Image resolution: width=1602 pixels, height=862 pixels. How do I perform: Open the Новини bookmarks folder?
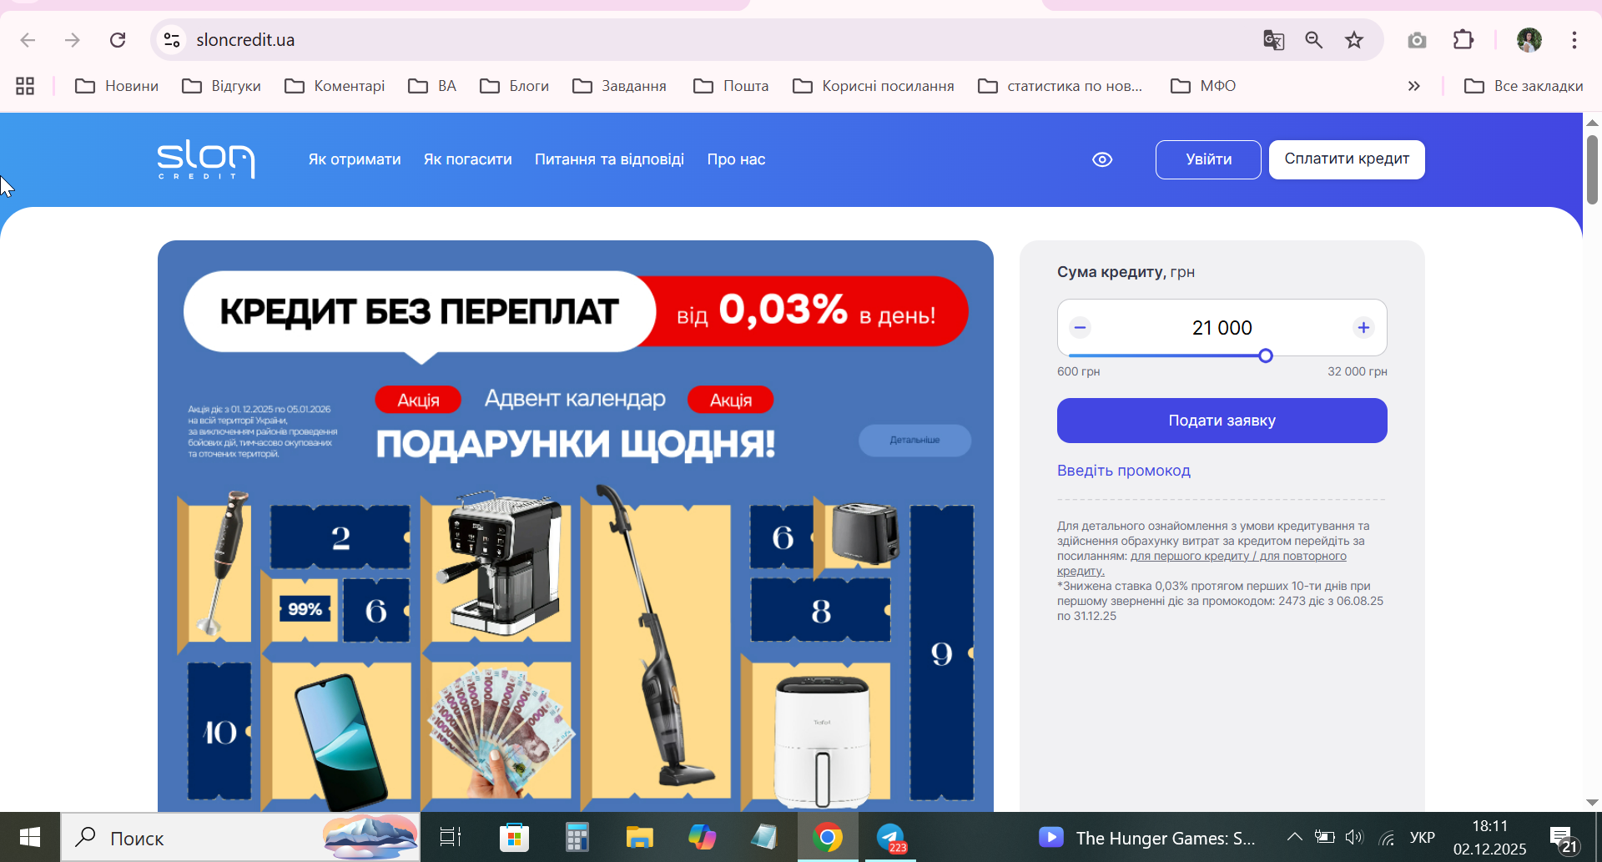tap(117, 86)
